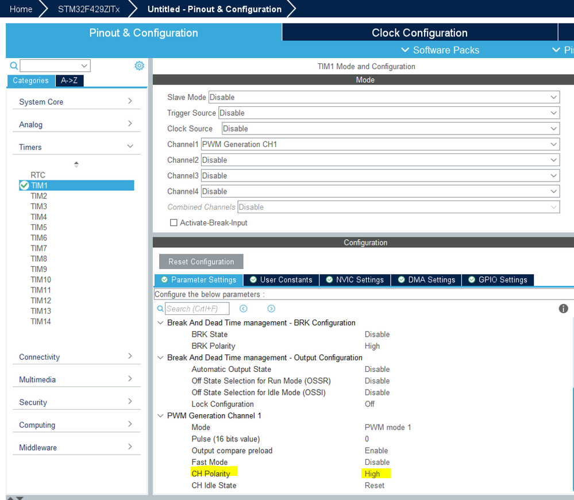574x500 pixels.
Task: Select TIM2 in the Timers list
Action: pos(39,196)
